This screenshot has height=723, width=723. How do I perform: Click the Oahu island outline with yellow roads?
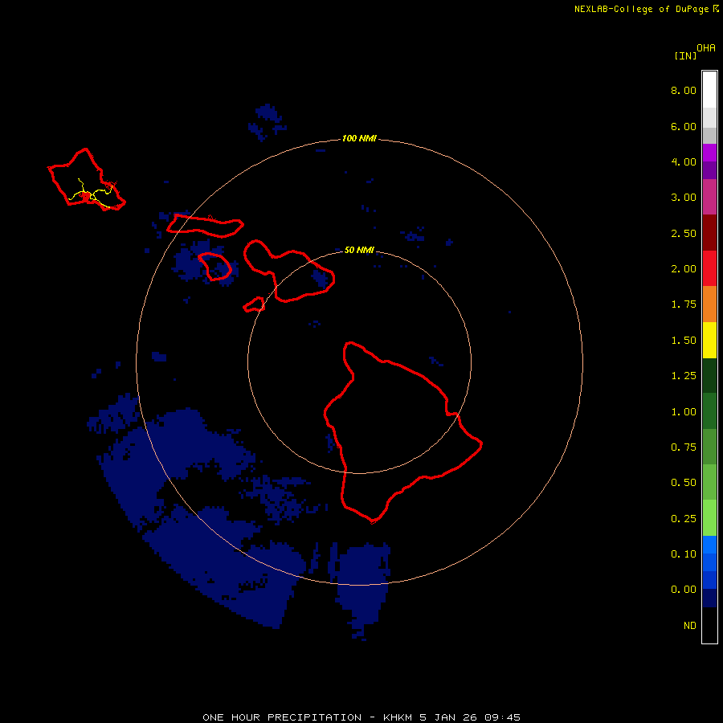(86, 180)
